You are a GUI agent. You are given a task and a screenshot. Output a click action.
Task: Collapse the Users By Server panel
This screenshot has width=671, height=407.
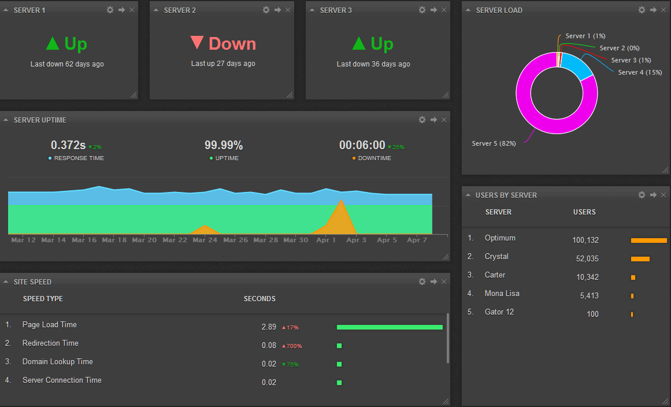pyautogui.click(x=468, y=195)
